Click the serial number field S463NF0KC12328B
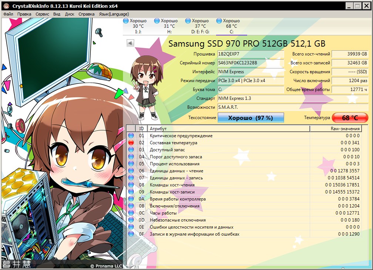Screen dimensions: 373x270 click(x=251, y=63)
